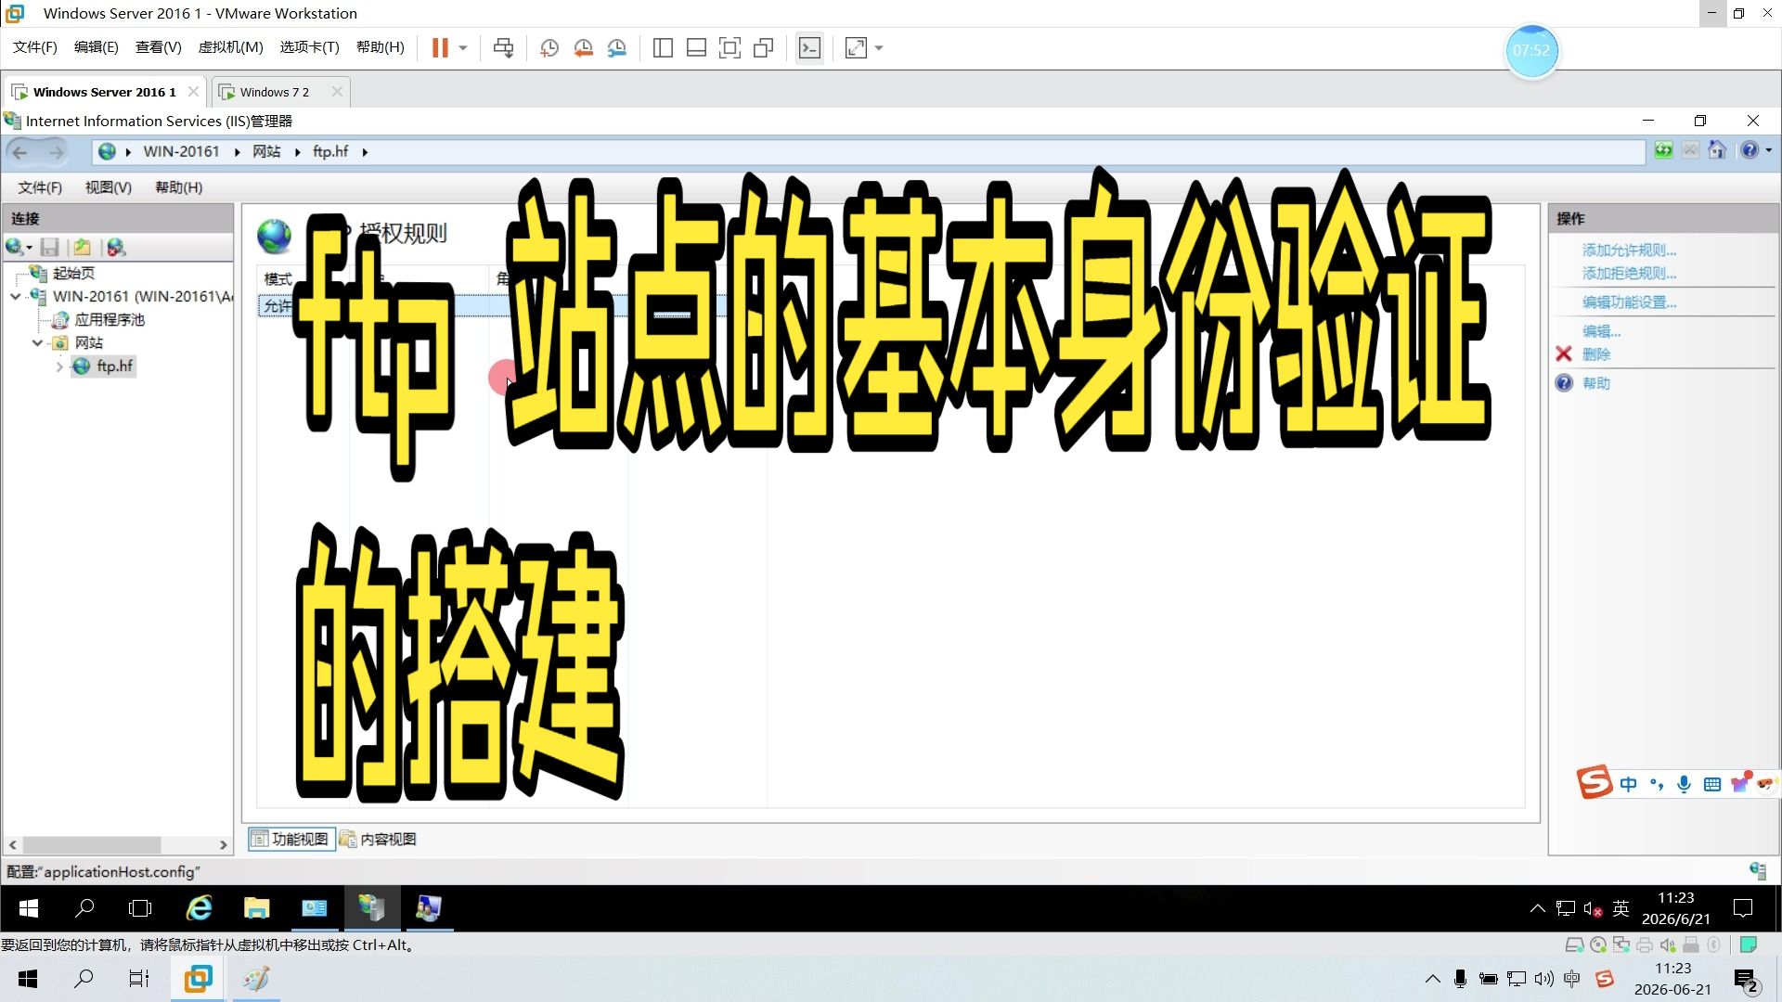The image size is (1782, 1002).
Task: Save connections icon in 连接 pane
Action: click(50, 247)
